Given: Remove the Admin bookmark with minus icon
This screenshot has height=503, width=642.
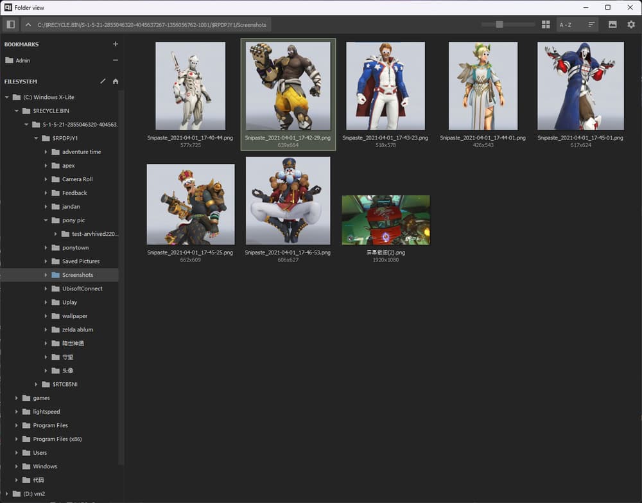Looking at the screenshot, I should (116, 60).
